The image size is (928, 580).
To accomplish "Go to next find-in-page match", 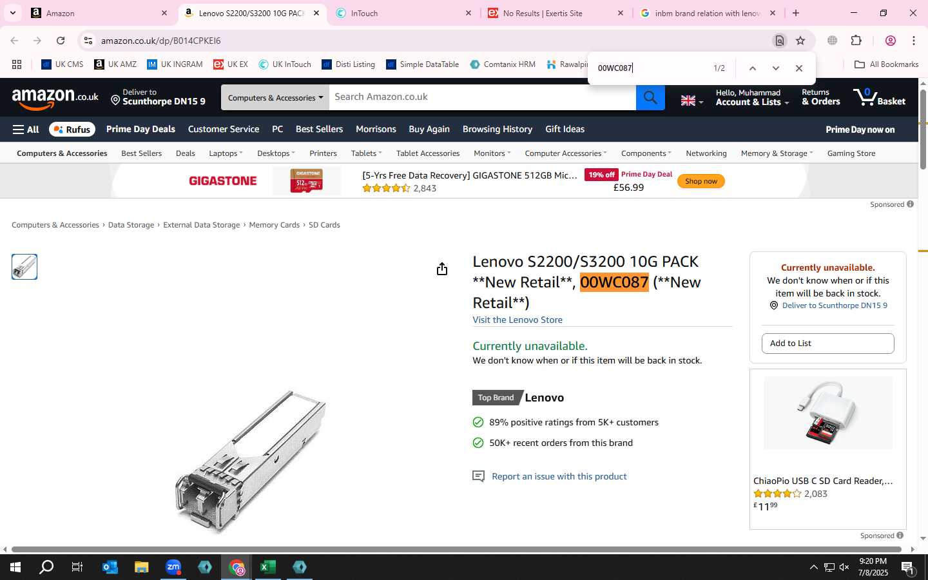I will 776,68.
